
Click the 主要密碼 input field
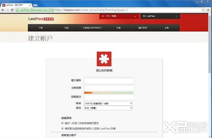pyautogui.click(x=109, y=88)
